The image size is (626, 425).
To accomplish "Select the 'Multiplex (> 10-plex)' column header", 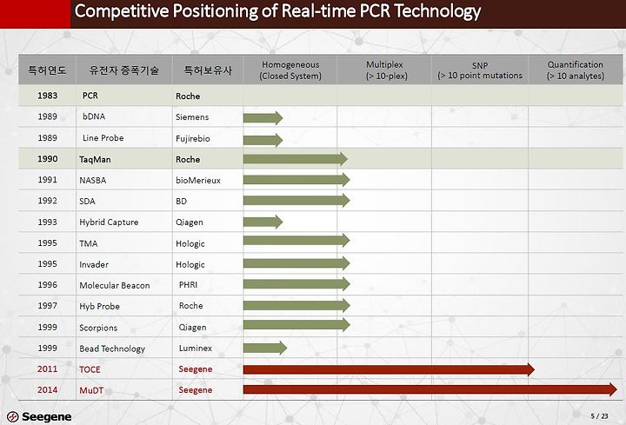I will coord(385,70).
